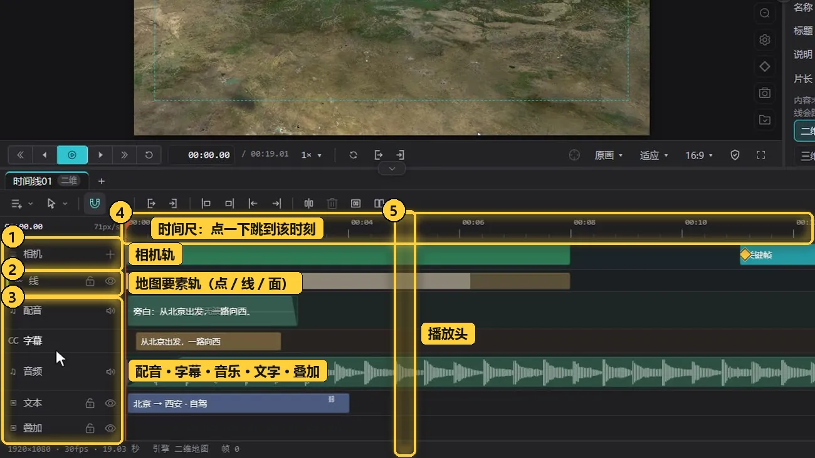Viewport: 815px width, 458px height.
Task: Open the 原画 quality dropdown
Action: click(609, 155)
